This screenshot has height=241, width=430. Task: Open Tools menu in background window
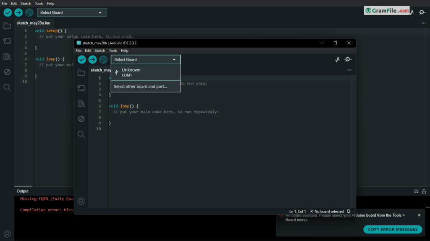(39, 3)
